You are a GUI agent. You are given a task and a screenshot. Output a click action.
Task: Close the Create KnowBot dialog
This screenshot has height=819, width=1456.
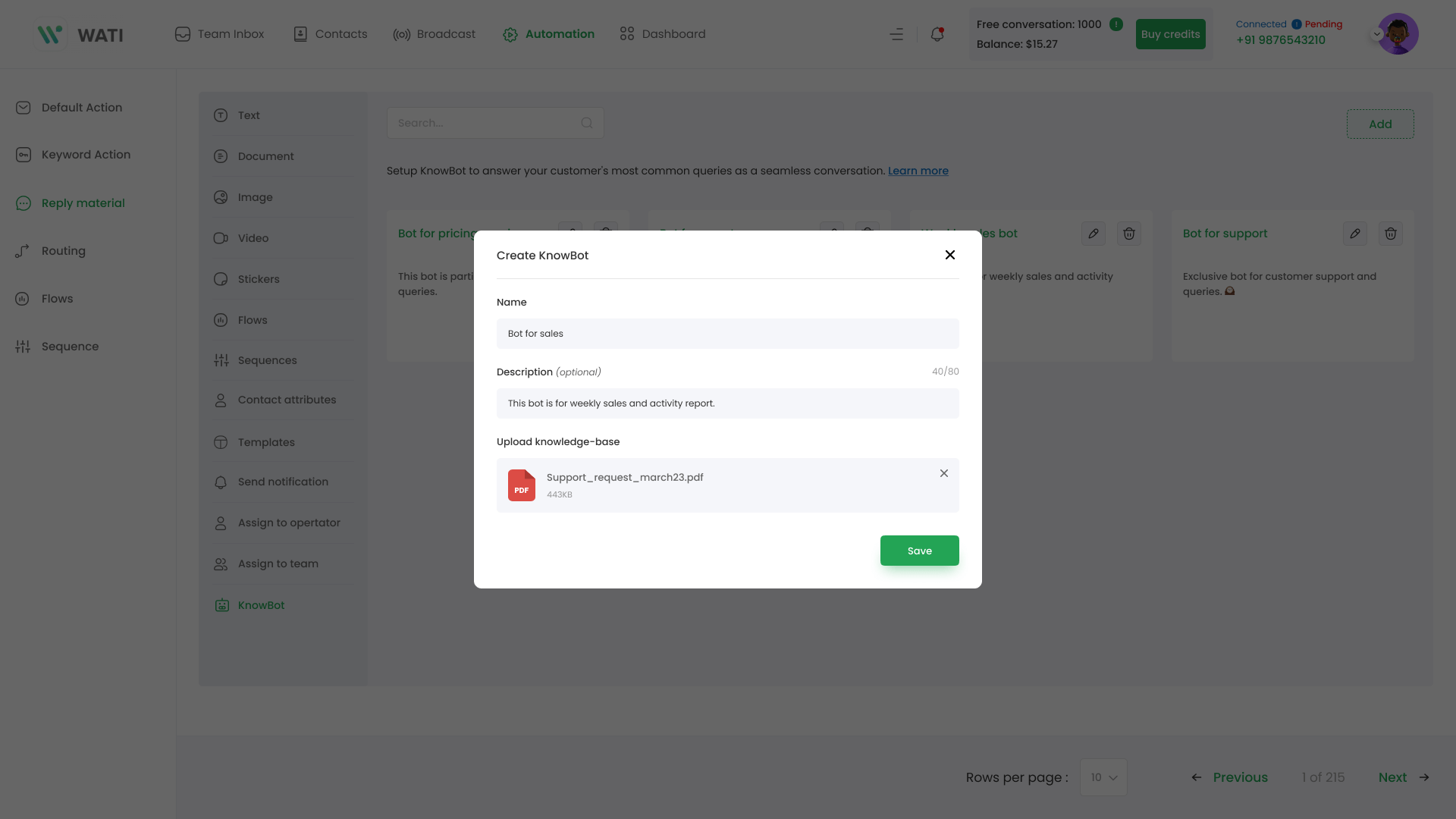[x=949, y=255]
